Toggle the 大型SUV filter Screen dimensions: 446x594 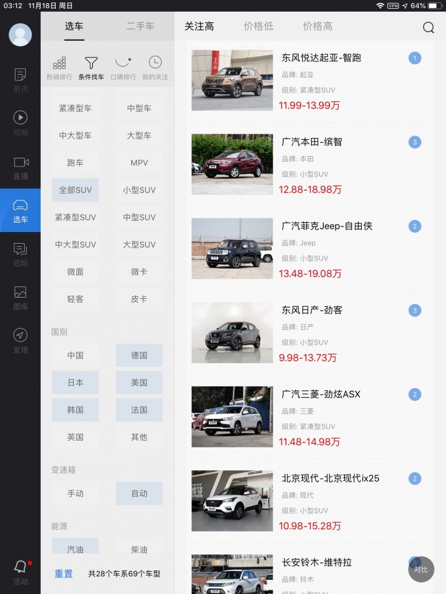[x=139, y=245]
